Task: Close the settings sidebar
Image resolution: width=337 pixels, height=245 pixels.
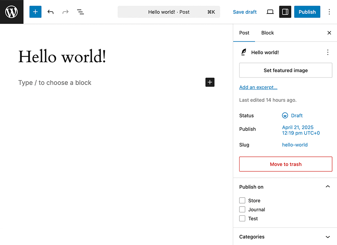Action: click(329, 33)
